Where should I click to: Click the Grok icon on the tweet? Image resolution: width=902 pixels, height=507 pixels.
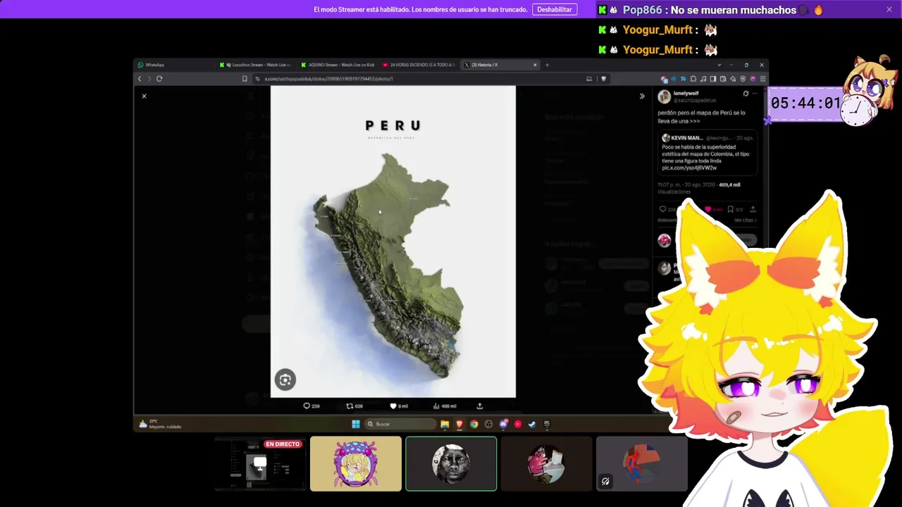746,93
